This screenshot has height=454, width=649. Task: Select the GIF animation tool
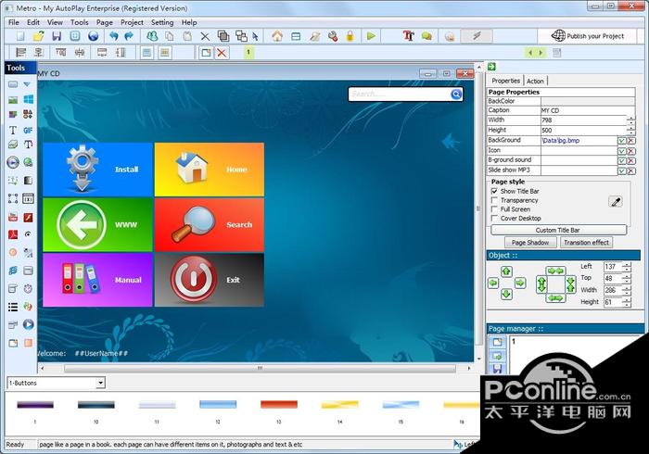coord(28,131)
